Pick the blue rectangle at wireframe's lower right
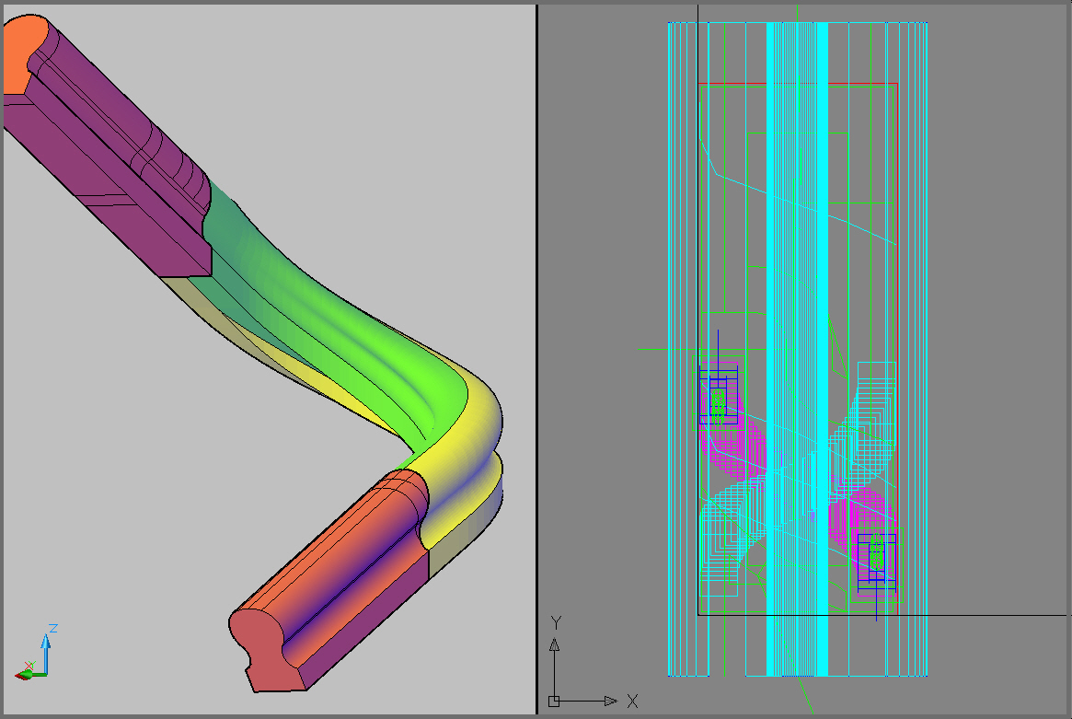 point(877,557)
